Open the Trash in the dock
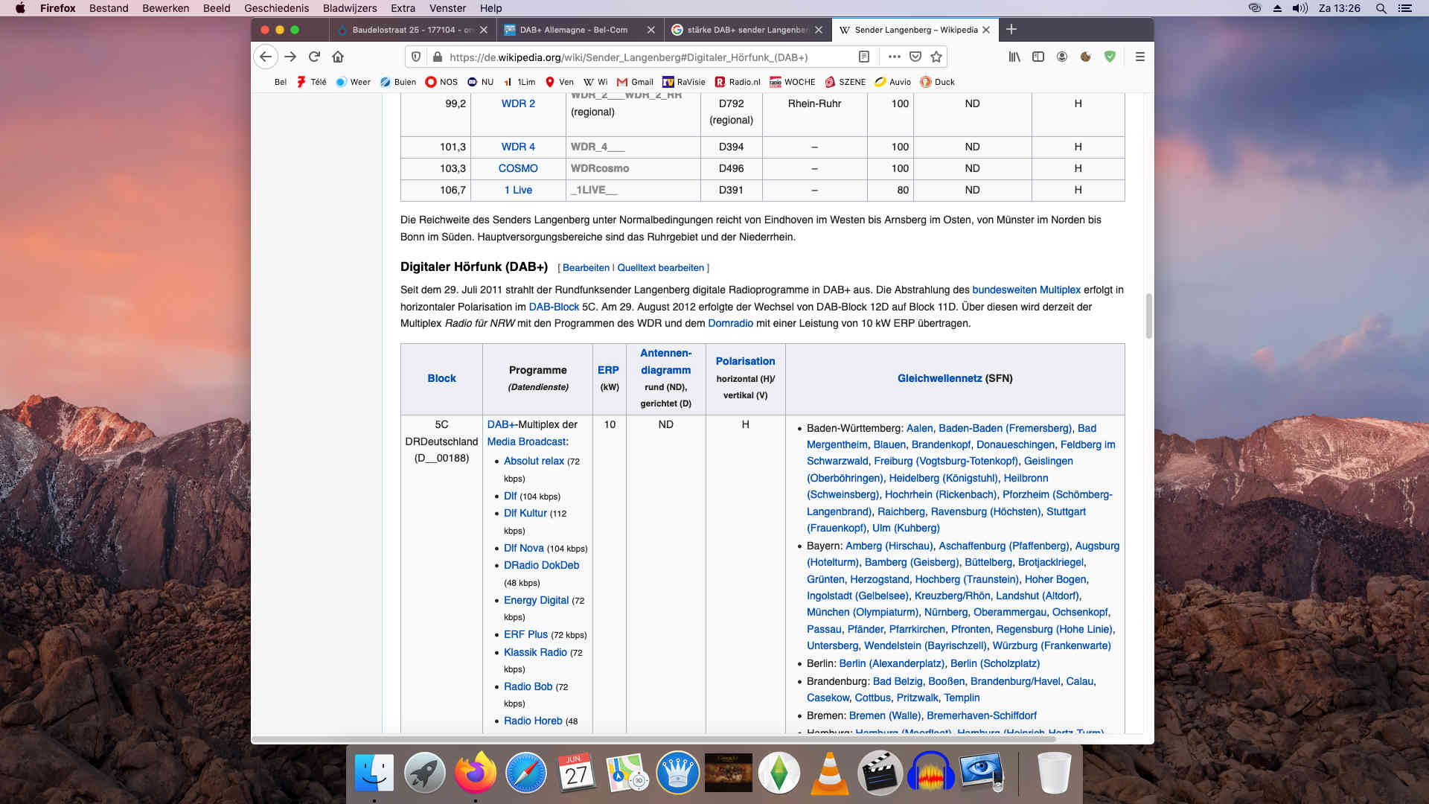 tap(1054, 773)
